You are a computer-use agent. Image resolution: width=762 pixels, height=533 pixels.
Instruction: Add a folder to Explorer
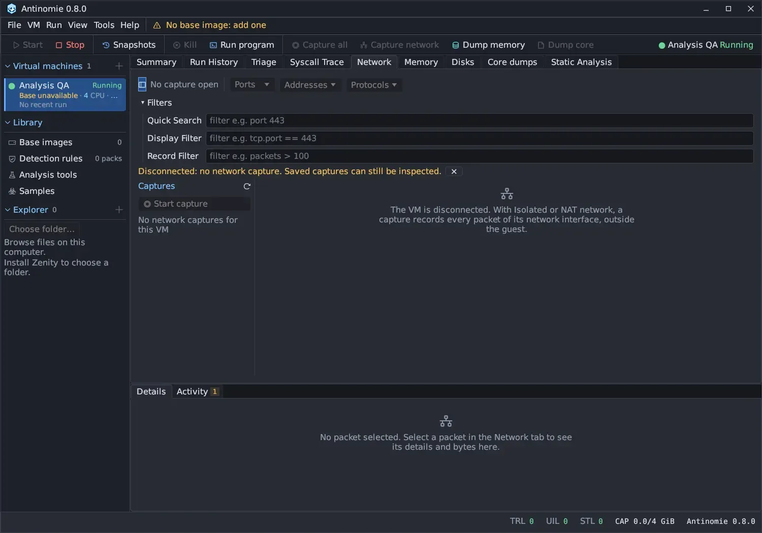click(x=119, y=210)
